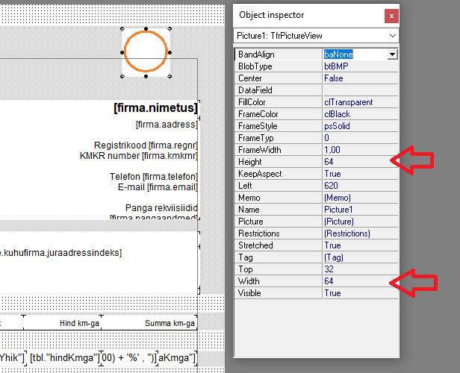Click the FrameWidth value 1,00

pos(360,150)
